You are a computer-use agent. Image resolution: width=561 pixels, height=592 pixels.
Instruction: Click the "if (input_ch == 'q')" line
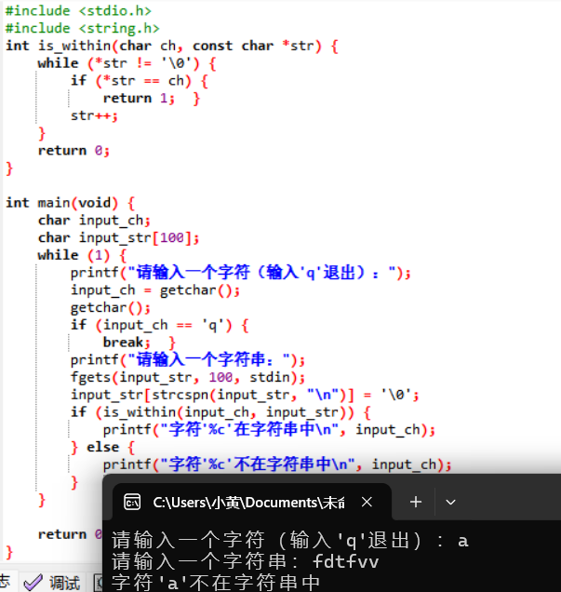160,325
